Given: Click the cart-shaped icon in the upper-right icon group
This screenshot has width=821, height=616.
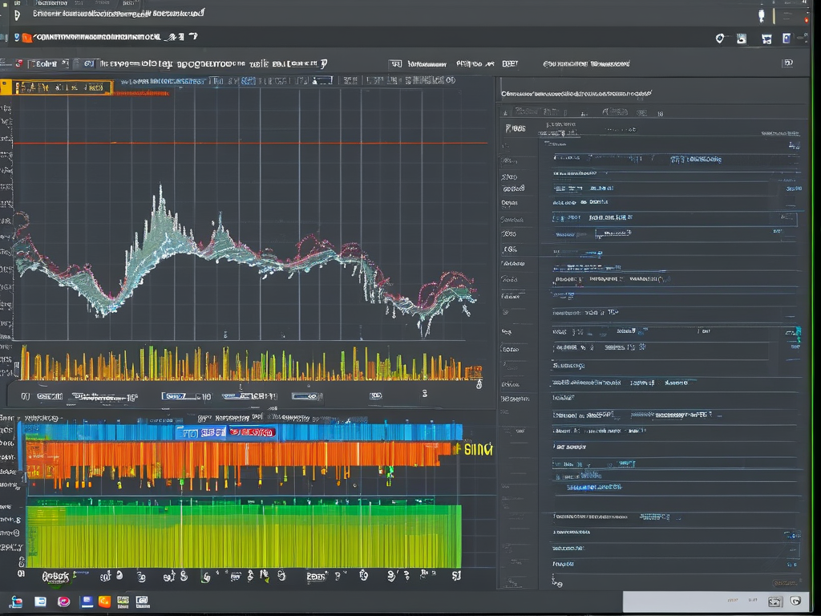Looking at the screenshot, I should (766, 38).
